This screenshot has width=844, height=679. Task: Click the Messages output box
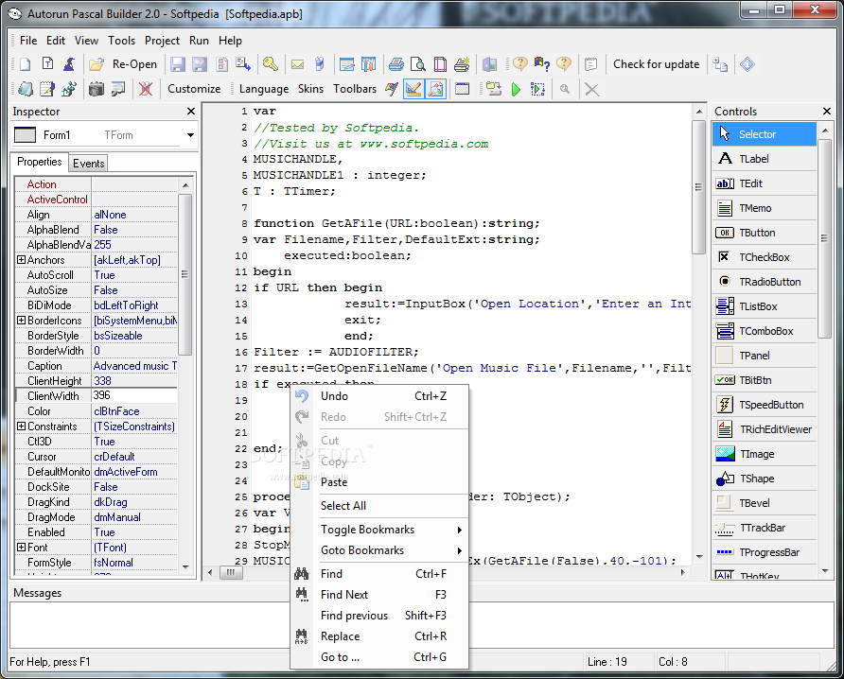[x=422, y=625]
